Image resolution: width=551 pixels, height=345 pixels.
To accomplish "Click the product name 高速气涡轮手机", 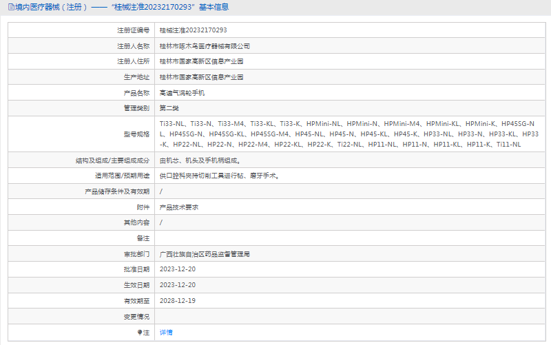I will click(x=182, y=93).
